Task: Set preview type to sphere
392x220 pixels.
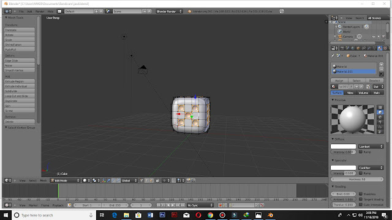Action: (380, 112)
